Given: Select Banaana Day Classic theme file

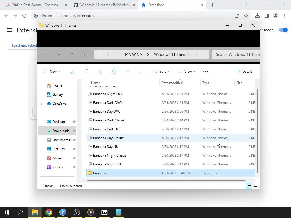Looking at the screenshot, I should (171, 138).
